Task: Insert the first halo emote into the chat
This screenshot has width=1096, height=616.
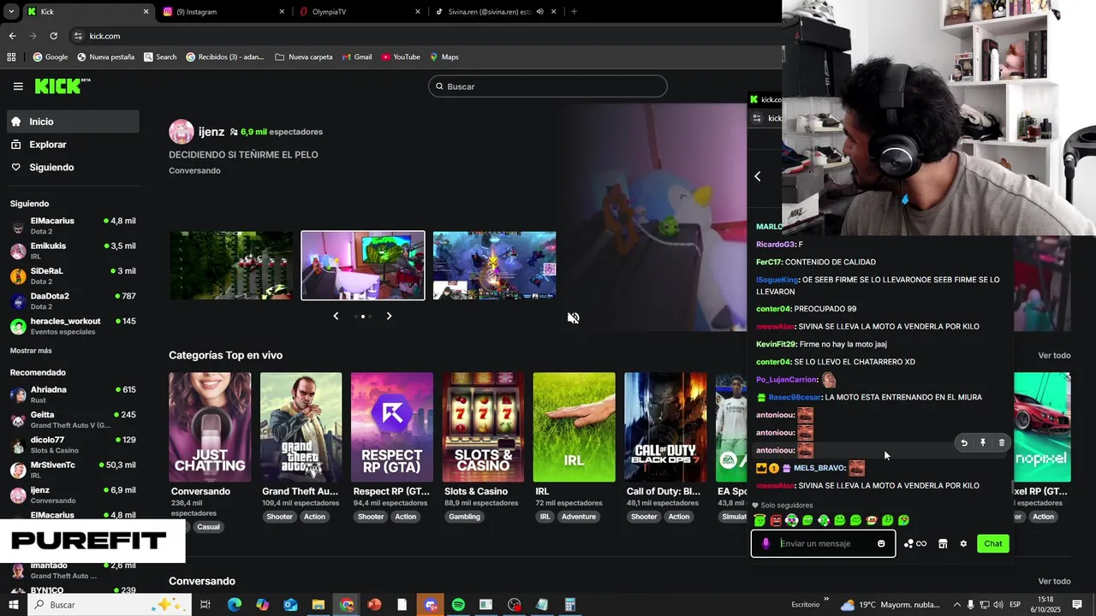Action: [x=759, y=520]
